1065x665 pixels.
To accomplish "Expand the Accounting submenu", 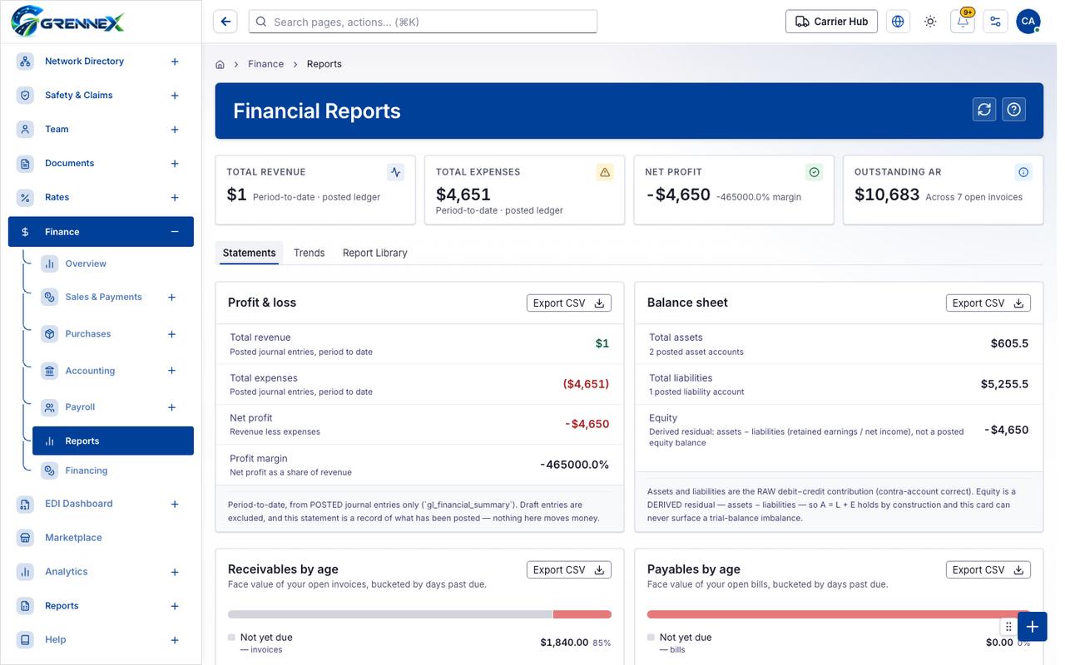I will coord(172,371).
